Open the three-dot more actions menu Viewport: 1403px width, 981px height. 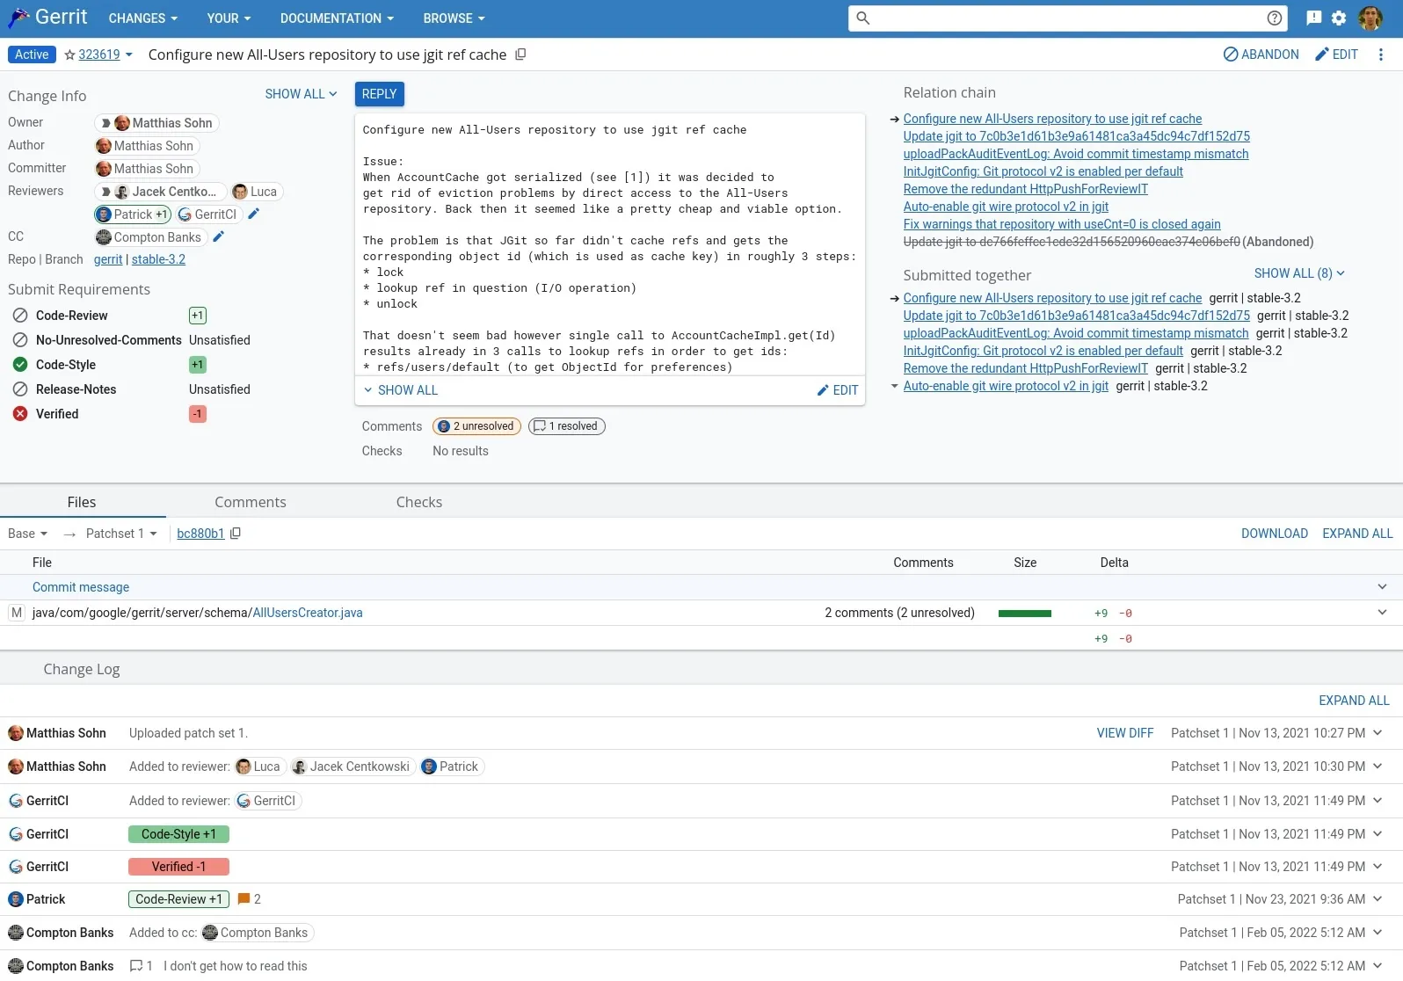tap(1380, 54)
